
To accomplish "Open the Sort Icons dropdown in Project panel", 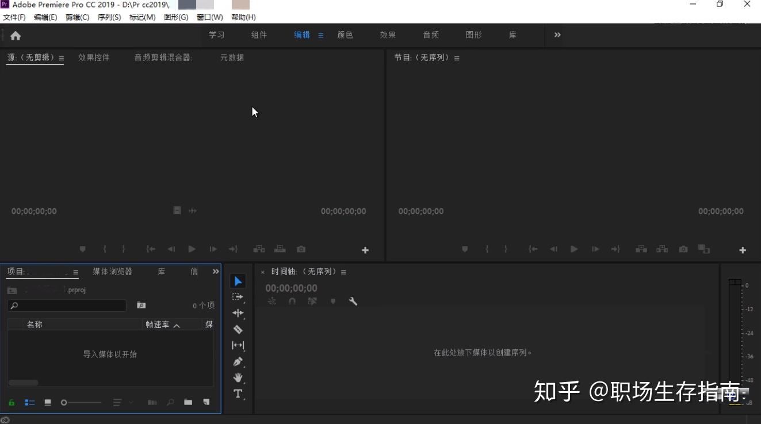I will [122, 402].
